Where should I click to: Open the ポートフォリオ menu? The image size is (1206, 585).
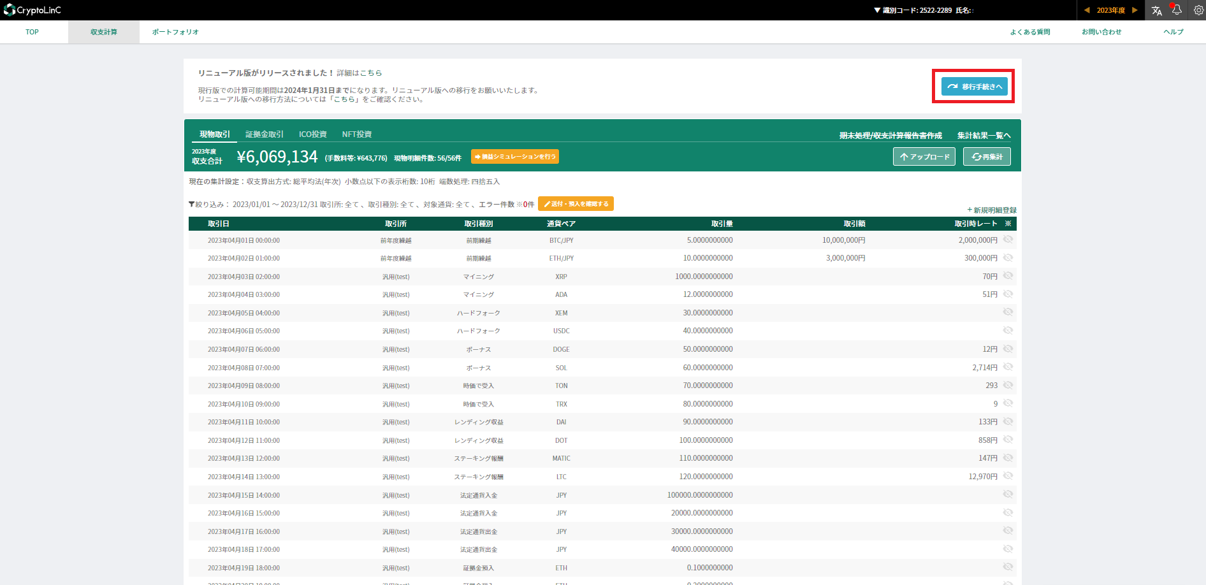(175, 32)
